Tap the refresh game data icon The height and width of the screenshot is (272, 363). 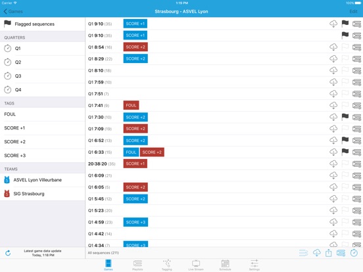click(8, 253)
